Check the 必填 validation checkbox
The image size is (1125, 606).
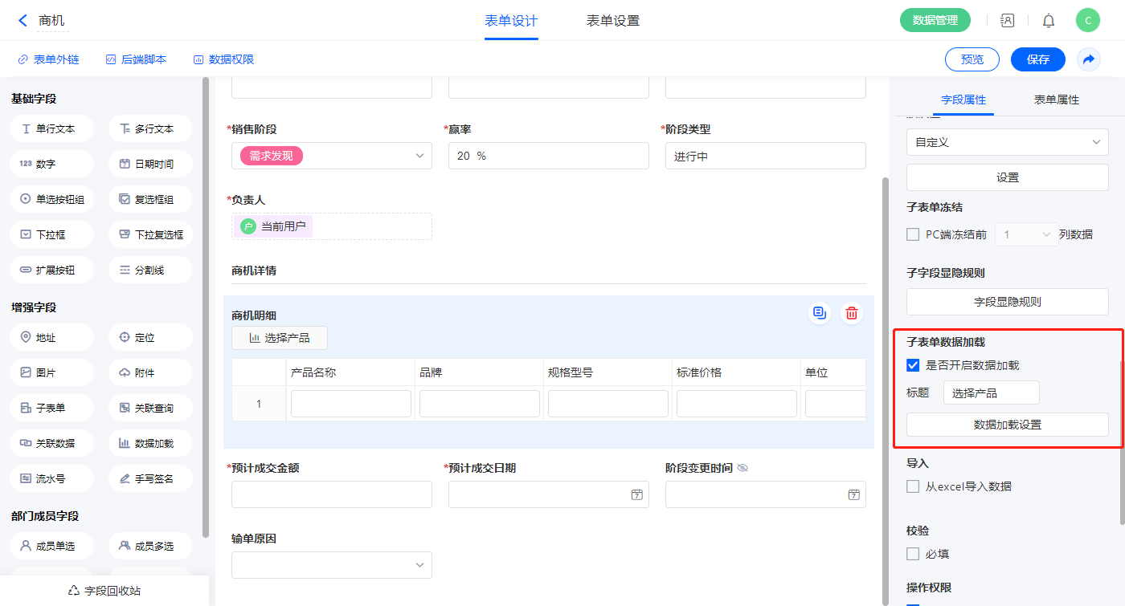click(913, 554)
